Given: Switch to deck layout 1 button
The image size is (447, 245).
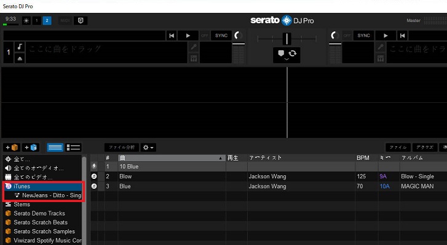Looking at the screenshot, I should (36, 21).
